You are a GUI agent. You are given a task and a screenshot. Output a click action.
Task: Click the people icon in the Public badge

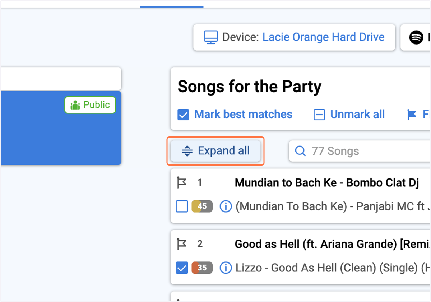[75, 105]
